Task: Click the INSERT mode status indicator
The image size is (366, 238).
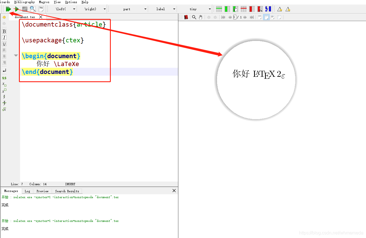Action: [x=70, y=184]
